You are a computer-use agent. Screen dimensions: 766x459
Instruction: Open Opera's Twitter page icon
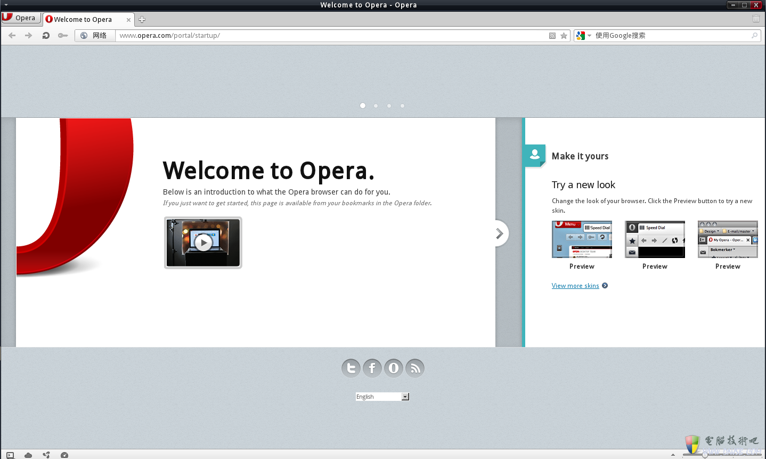click(351, 368)
